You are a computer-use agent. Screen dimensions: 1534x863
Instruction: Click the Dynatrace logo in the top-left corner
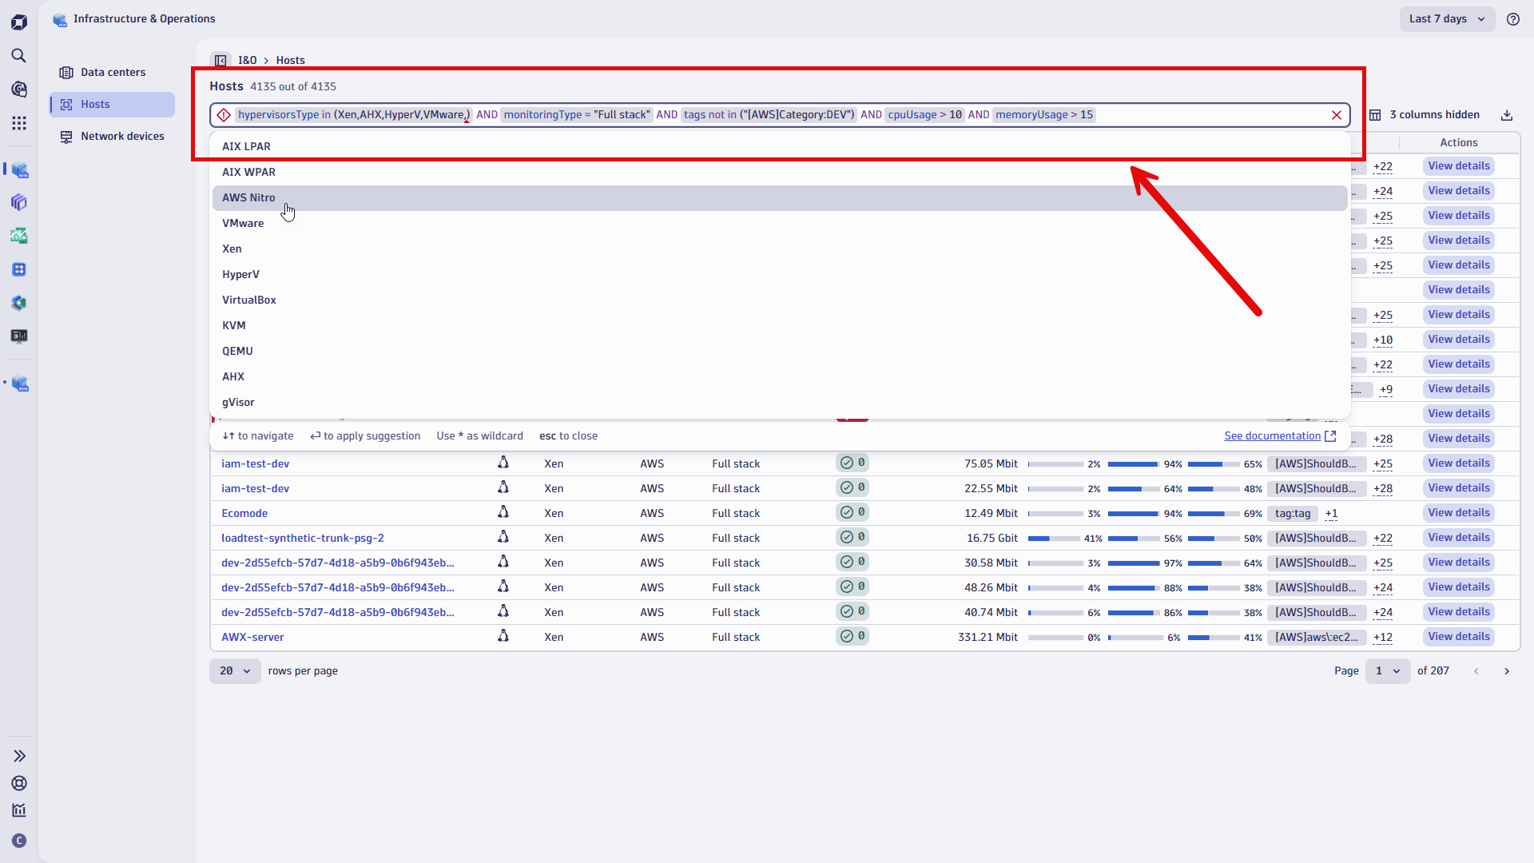pyautogui.click(x=19, y=22)
